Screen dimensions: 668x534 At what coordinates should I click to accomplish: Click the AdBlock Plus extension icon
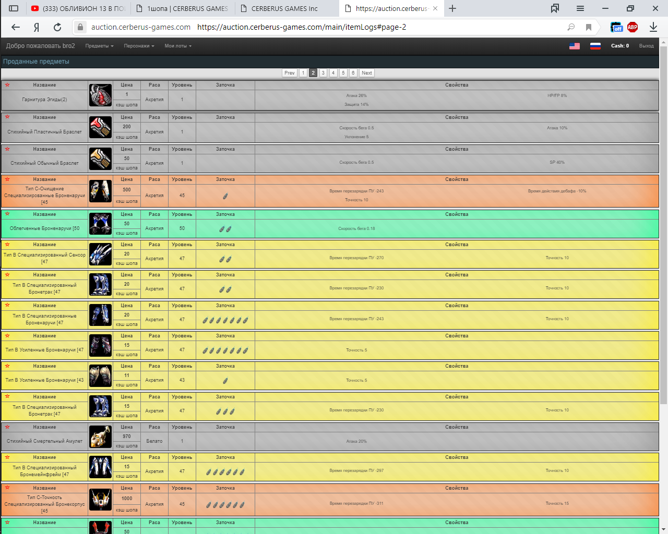[633, 27]
